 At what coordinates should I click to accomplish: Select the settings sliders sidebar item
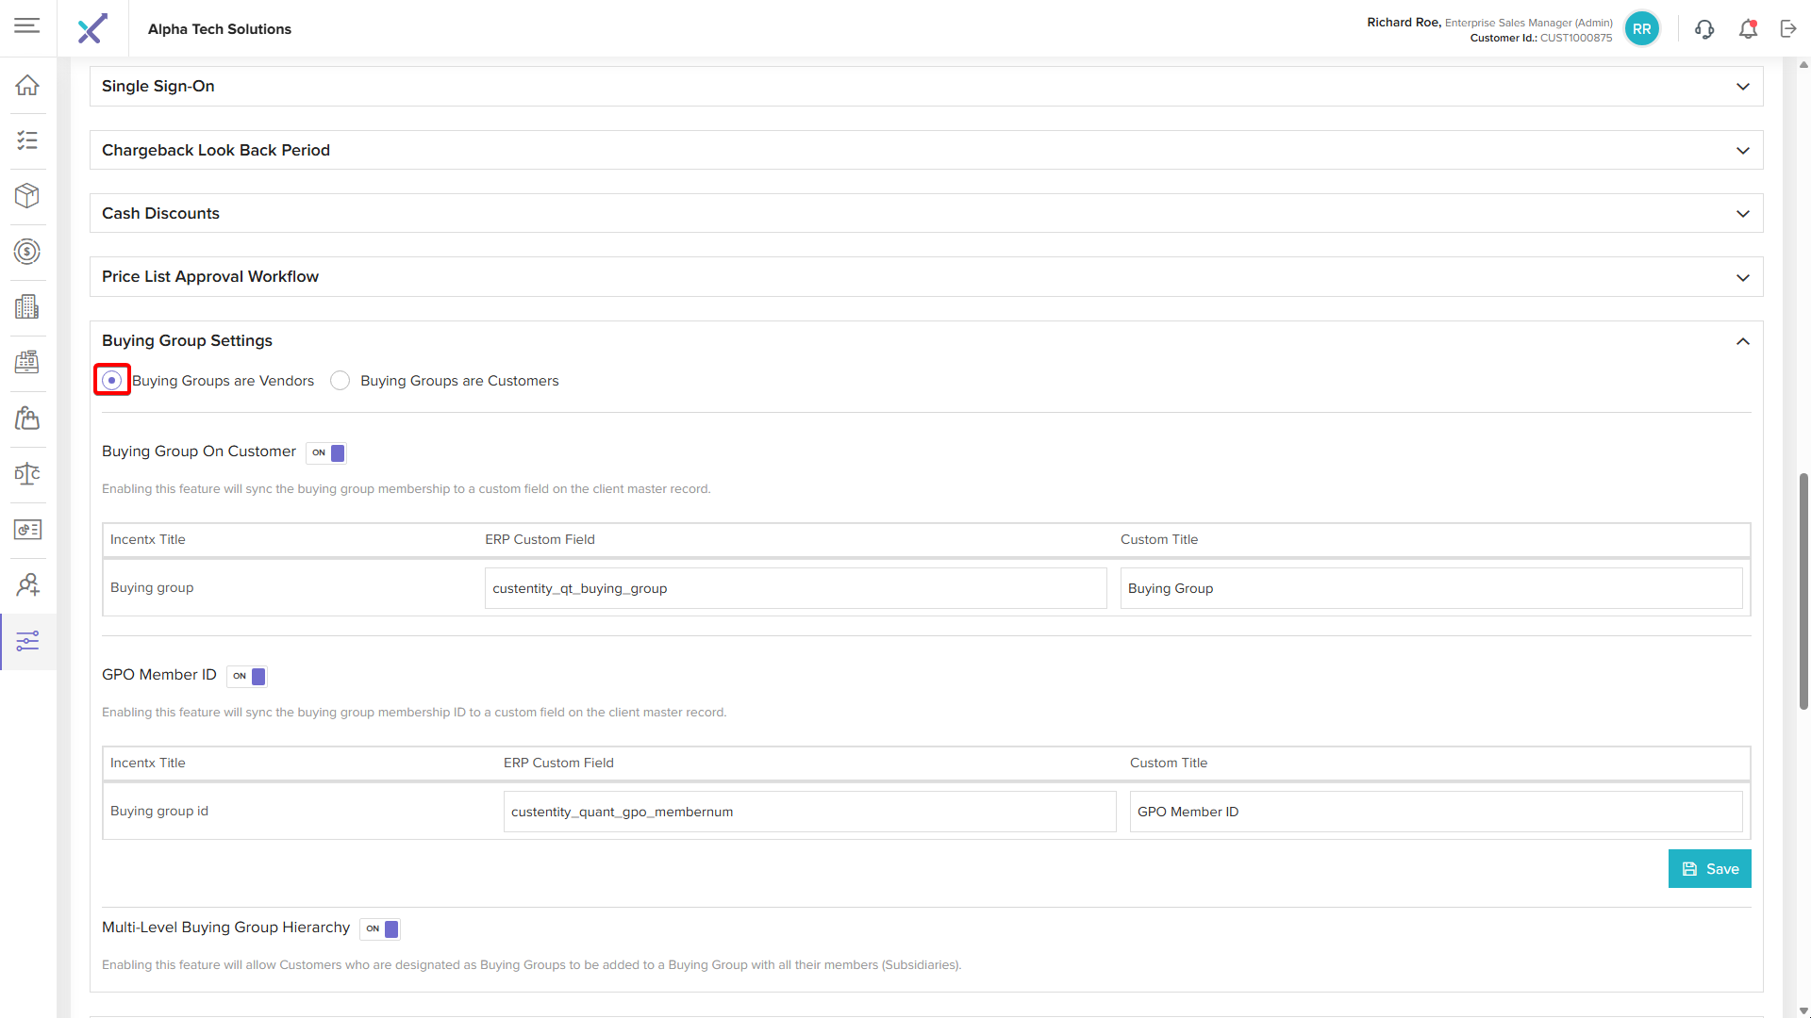27,642
